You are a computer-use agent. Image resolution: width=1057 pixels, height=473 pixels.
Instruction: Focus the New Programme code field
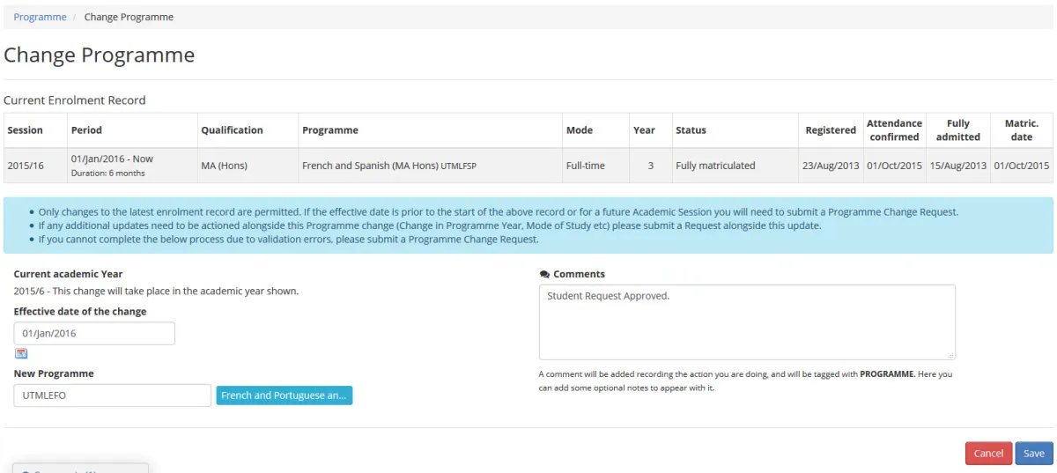[x=113, y=395]
